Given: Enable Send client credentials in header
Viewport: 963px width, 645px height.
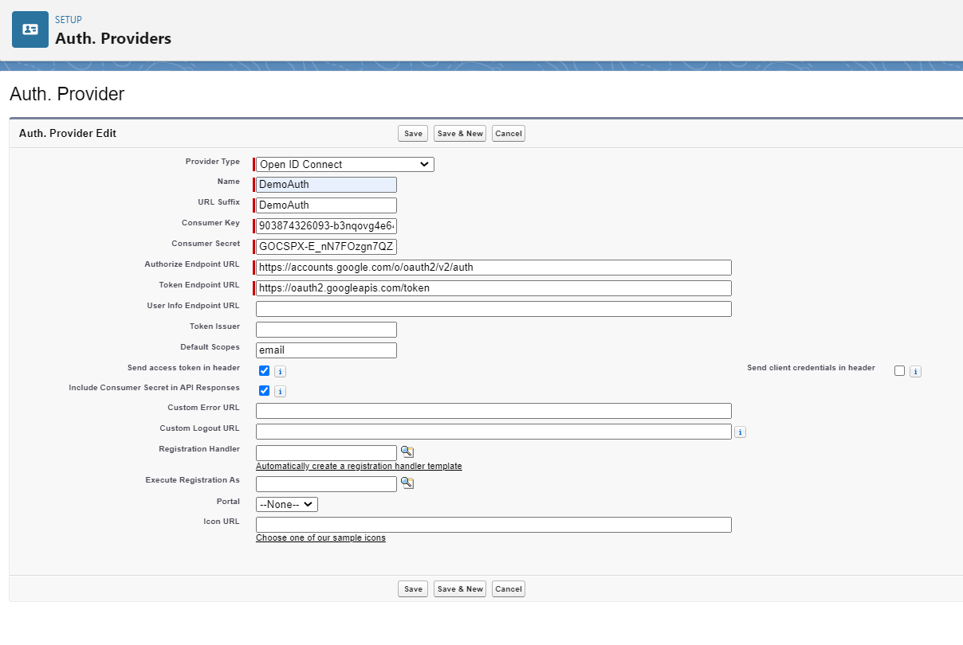Looking at the screenshot, I should tap(899, 370).
